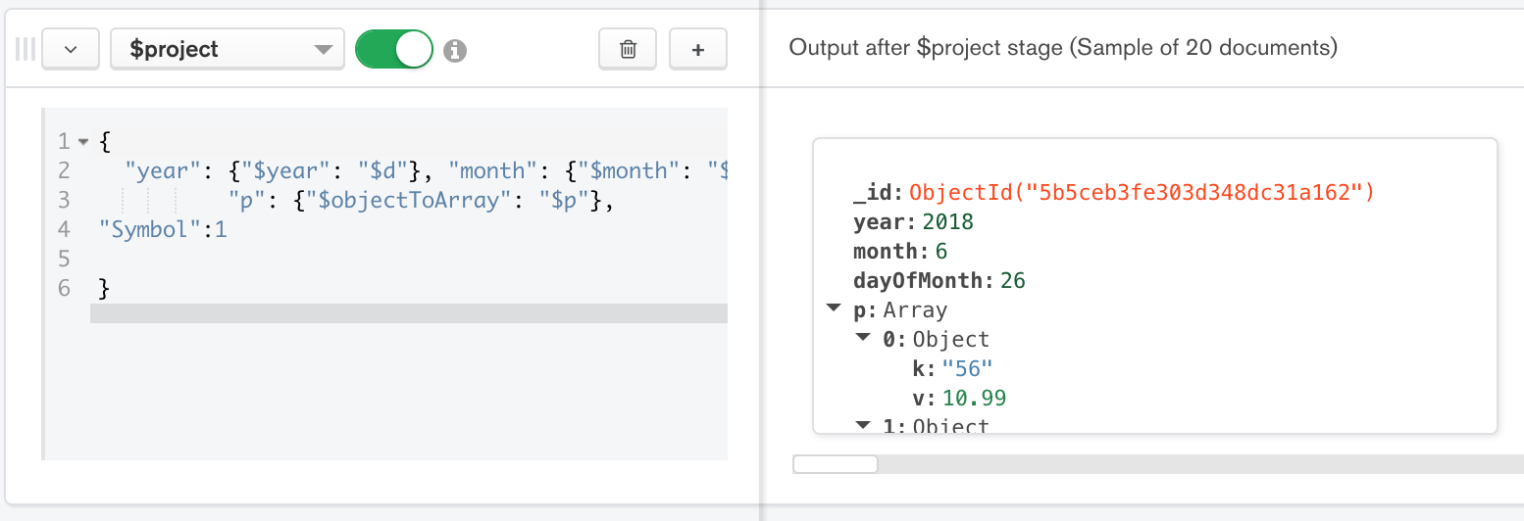
Task: Collapse the stage with the chevron button
Action: (x=72, y=49)
